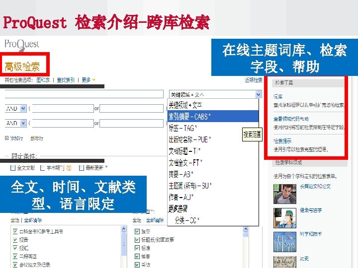
Task: Toggle the 学术期刊 checkbox
Action: click(42, 168)
